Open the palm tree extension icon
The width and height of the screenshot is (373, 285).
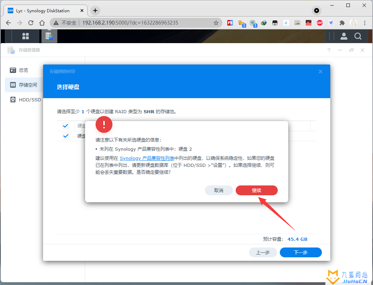coord(253,23)
